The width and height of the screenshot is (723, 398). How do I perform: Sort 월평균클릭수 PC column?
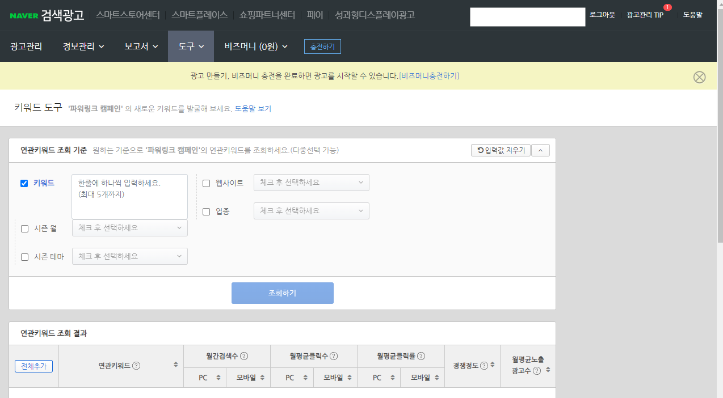[x=305, y=378]
